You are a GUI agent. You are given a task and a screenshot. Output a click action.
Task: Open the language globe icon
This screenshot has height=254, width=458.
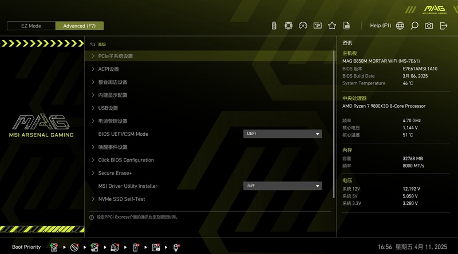tap(400, 26)
